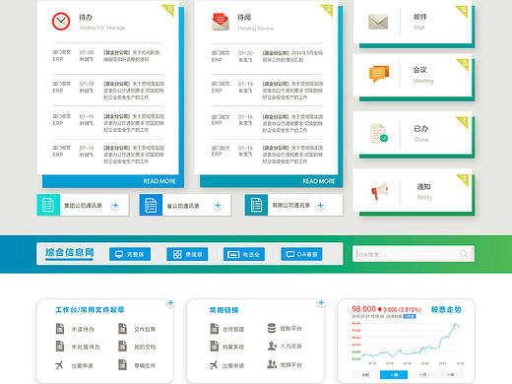The image size is (512, 384).
Task: Click the 出差申请 airplane icon in 常用链接 panel
Action: pos(214,364)
